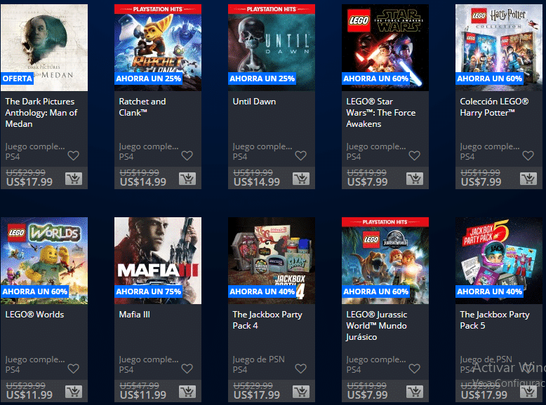Add Ratchet and Clank to cart
546x405 pixels.
[187, 179]
